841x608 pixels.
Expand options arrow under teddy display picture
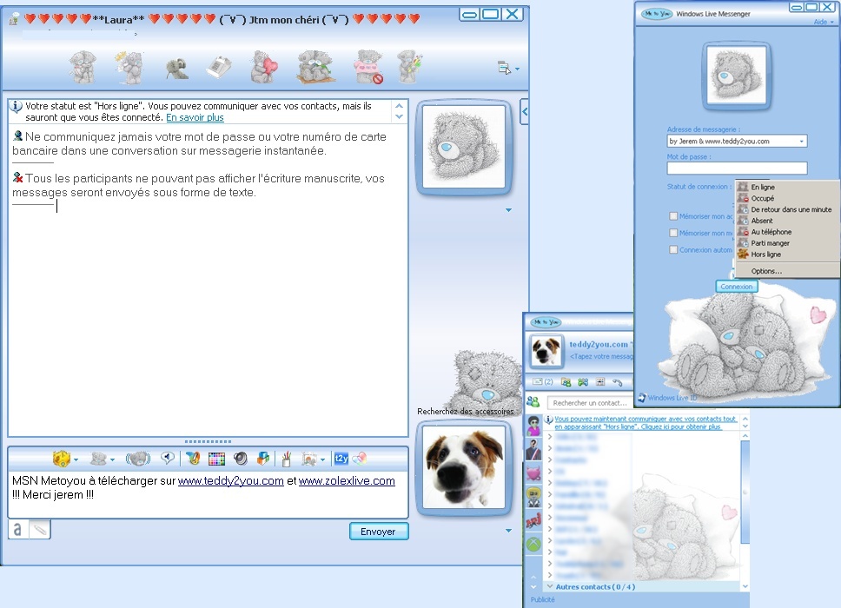[x=508, y=210]
